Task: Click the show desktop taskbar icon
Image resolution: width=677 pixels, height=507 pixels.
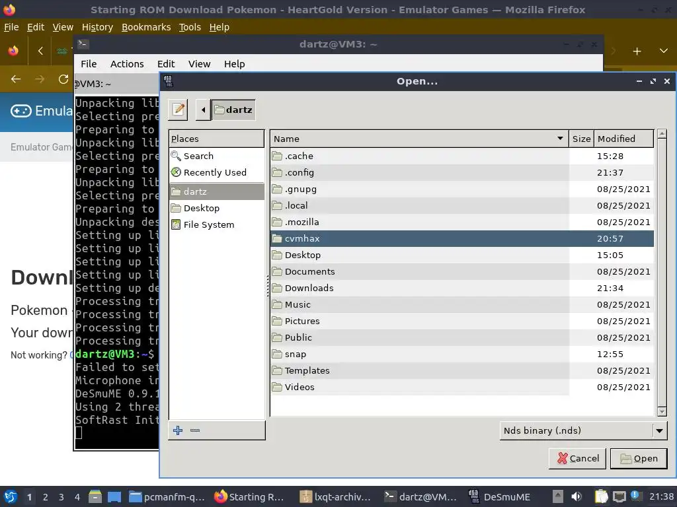Action: click(114, 497)
